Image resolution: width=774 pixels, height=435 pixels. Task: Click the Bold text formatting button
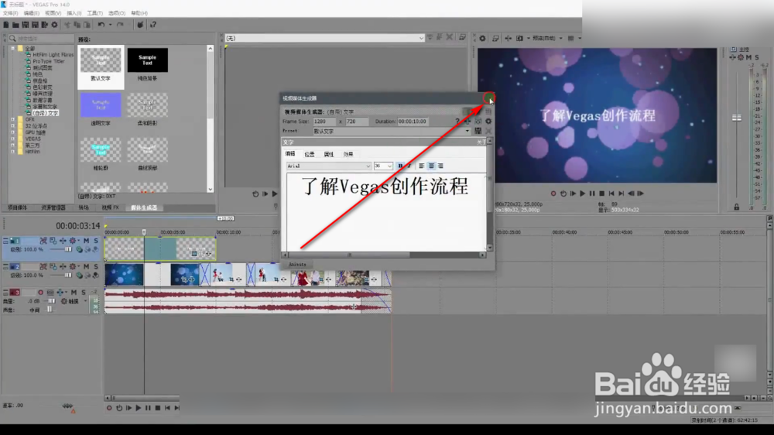coord(400,166)
